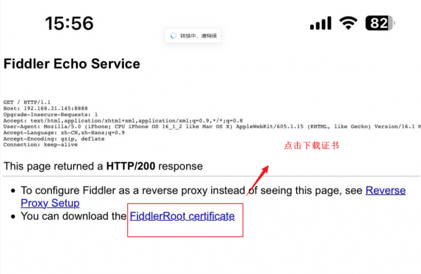Click the Accept: text/html header line
The image size is (421, 274).
pos(123,121)
